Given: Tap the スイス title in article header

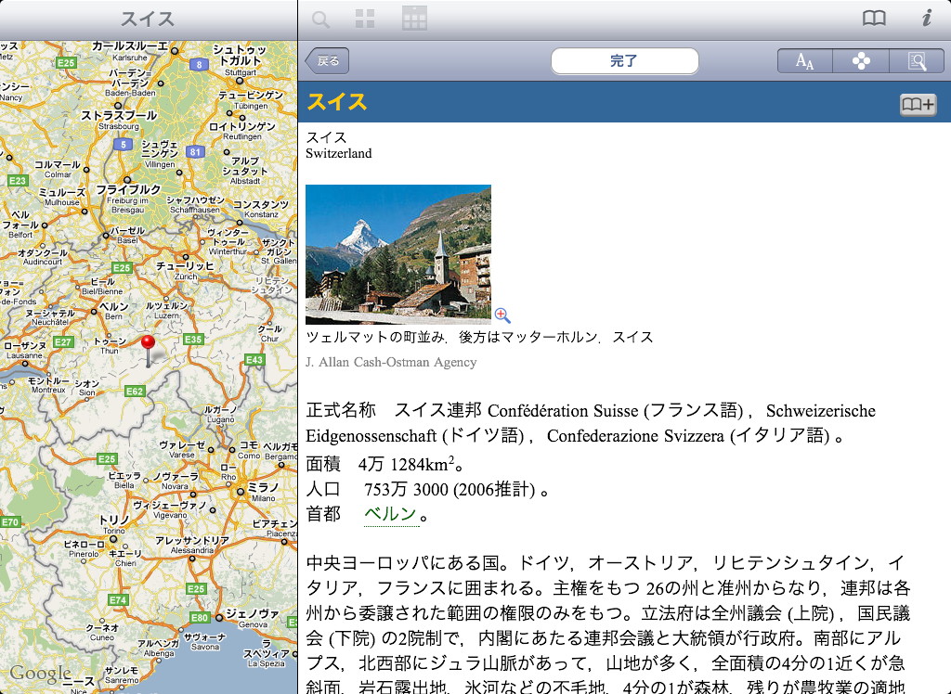Looking at the screenshot, I should pos(337,102).
